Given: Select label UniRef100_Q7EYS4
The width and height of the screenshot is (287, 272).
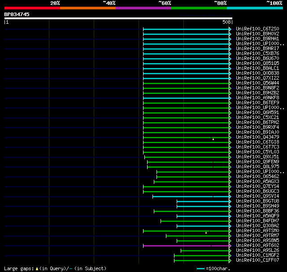Looking at the screenshot, I should 257,187.
